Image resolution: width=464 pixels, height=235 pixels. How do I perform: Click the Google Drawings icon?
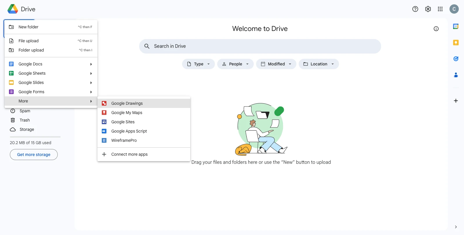pos(104,103)
